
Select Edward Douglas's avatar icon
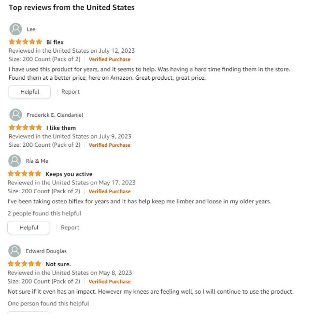click(14, 251)
